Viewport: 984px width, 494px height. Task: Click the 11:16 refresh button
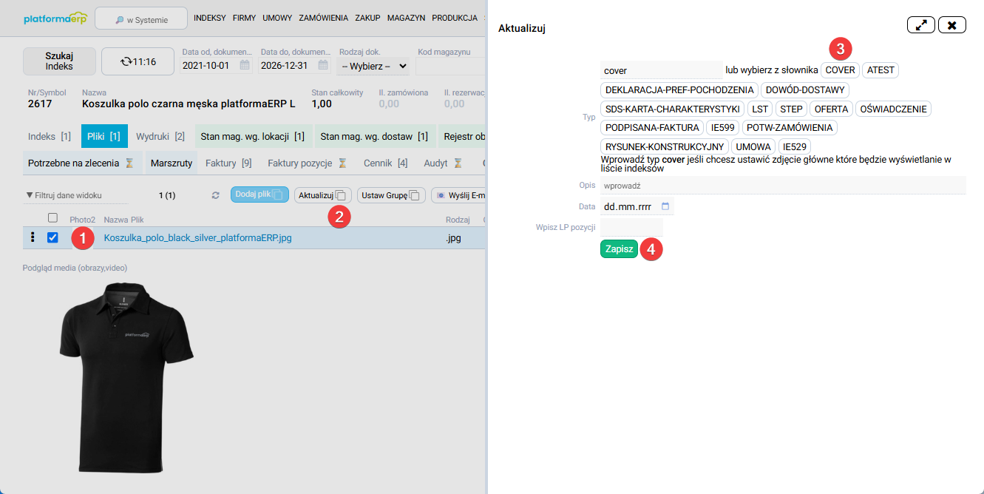pos(138,61)
